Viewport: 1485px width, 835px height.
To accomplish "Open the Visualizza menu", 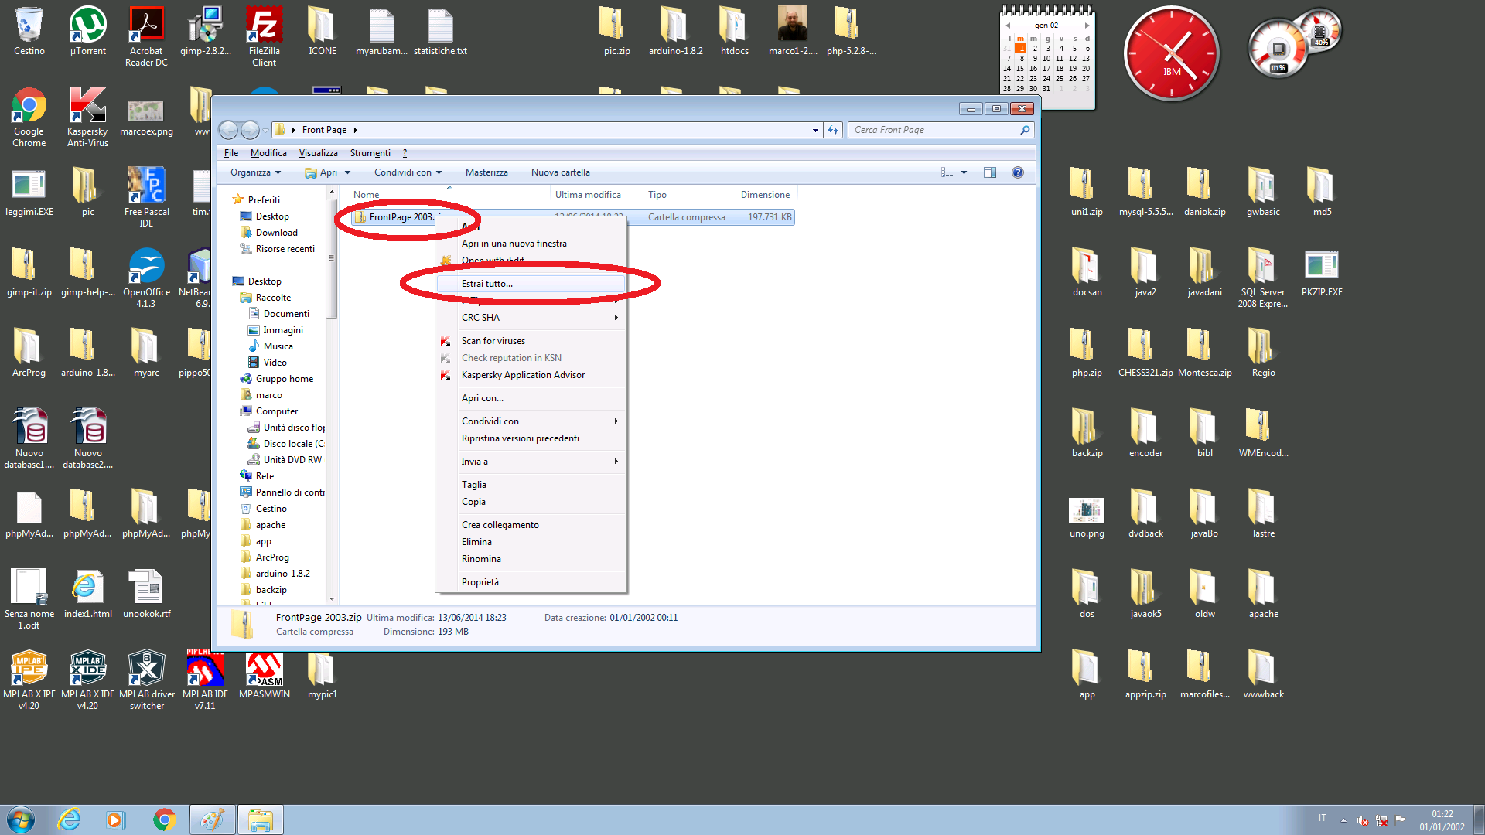I will pos(318,153).
